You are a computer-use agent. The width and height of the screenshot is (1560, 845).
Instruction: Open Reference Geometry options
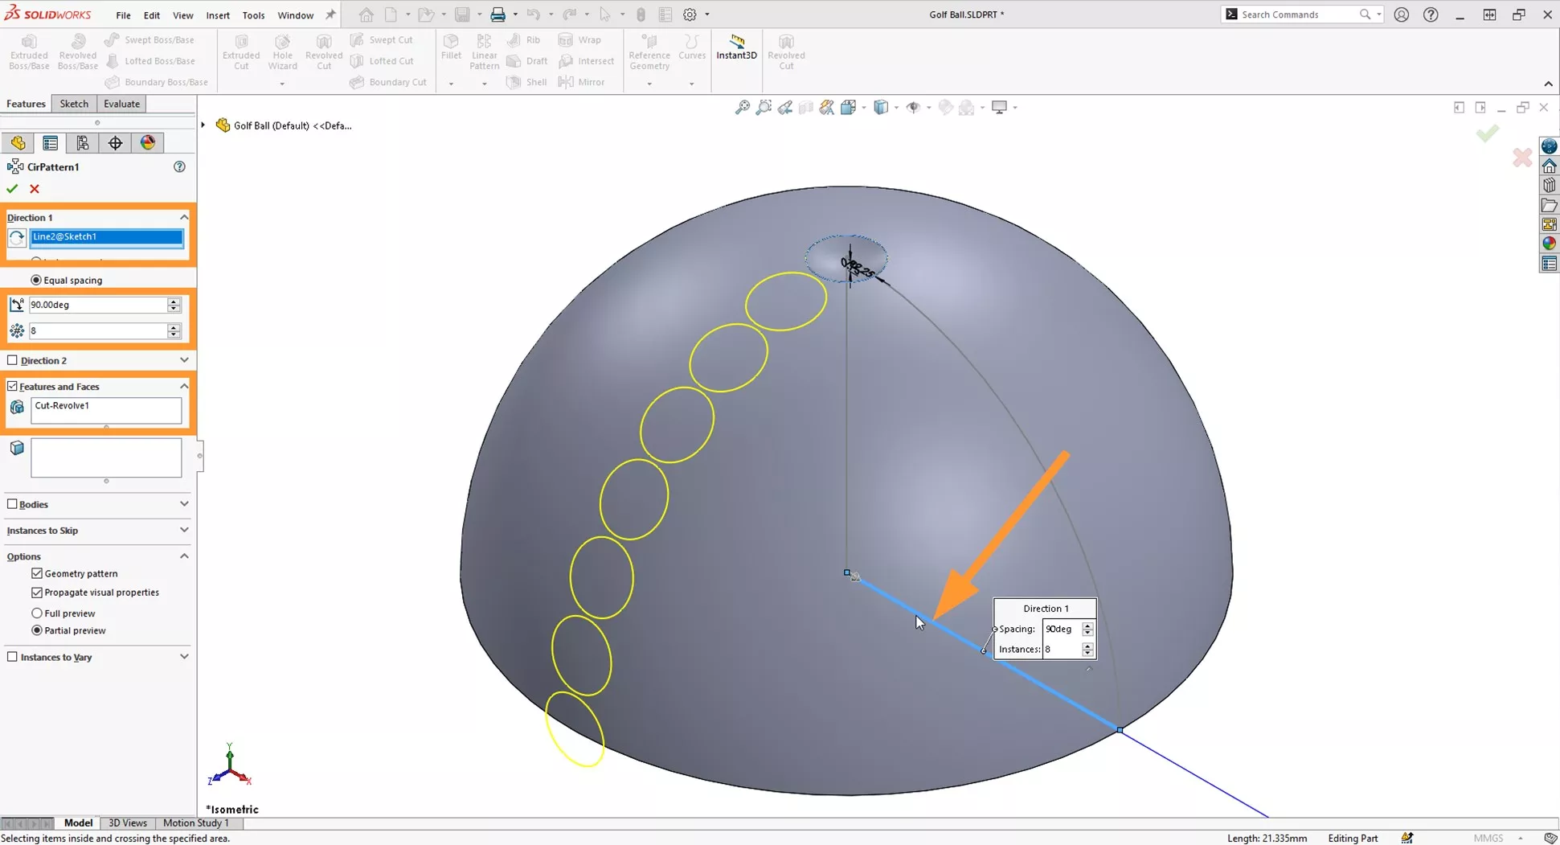(649, 51)
